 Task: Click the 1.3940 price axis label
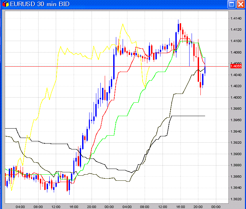tap(236, 131)
